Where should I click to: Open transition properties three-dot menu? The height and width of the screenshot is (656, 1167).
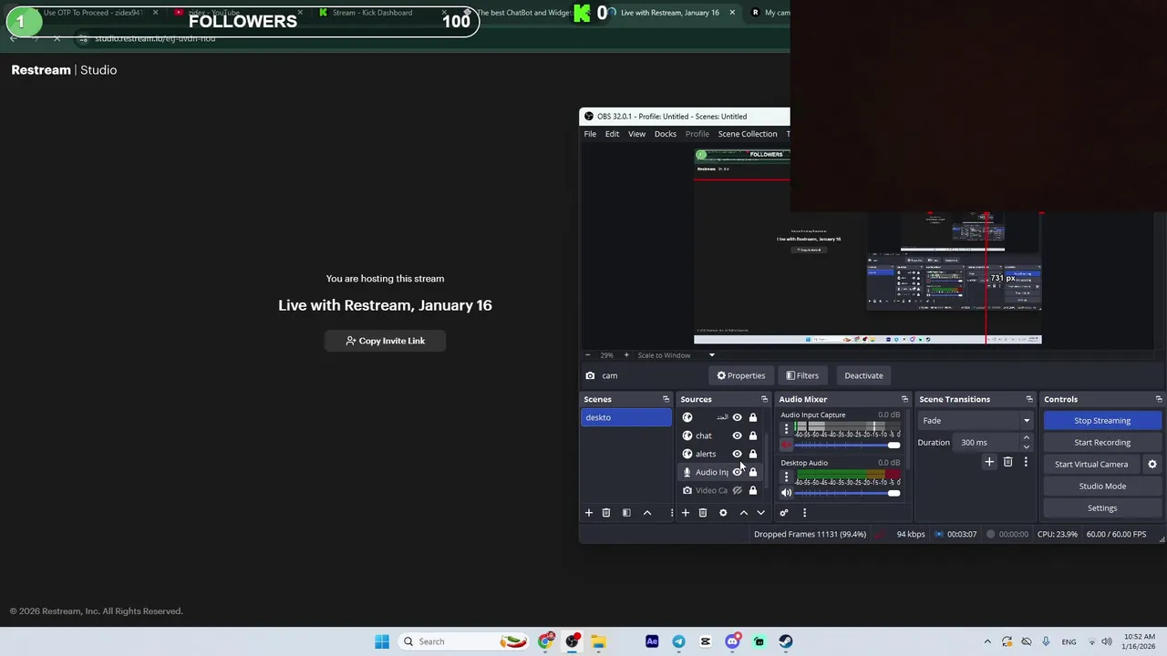click(x=1026, y=462)
